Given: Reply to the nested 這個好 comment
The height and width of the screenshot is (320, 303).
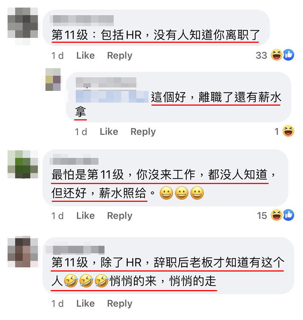Looking at the screenshot, I should pos(143,132).
